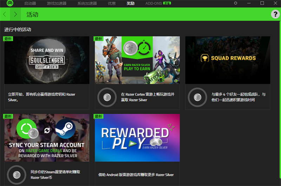Switch to the 游戏加速器 tab
Viewport: 281px width, 186px height.
point(57,3)
